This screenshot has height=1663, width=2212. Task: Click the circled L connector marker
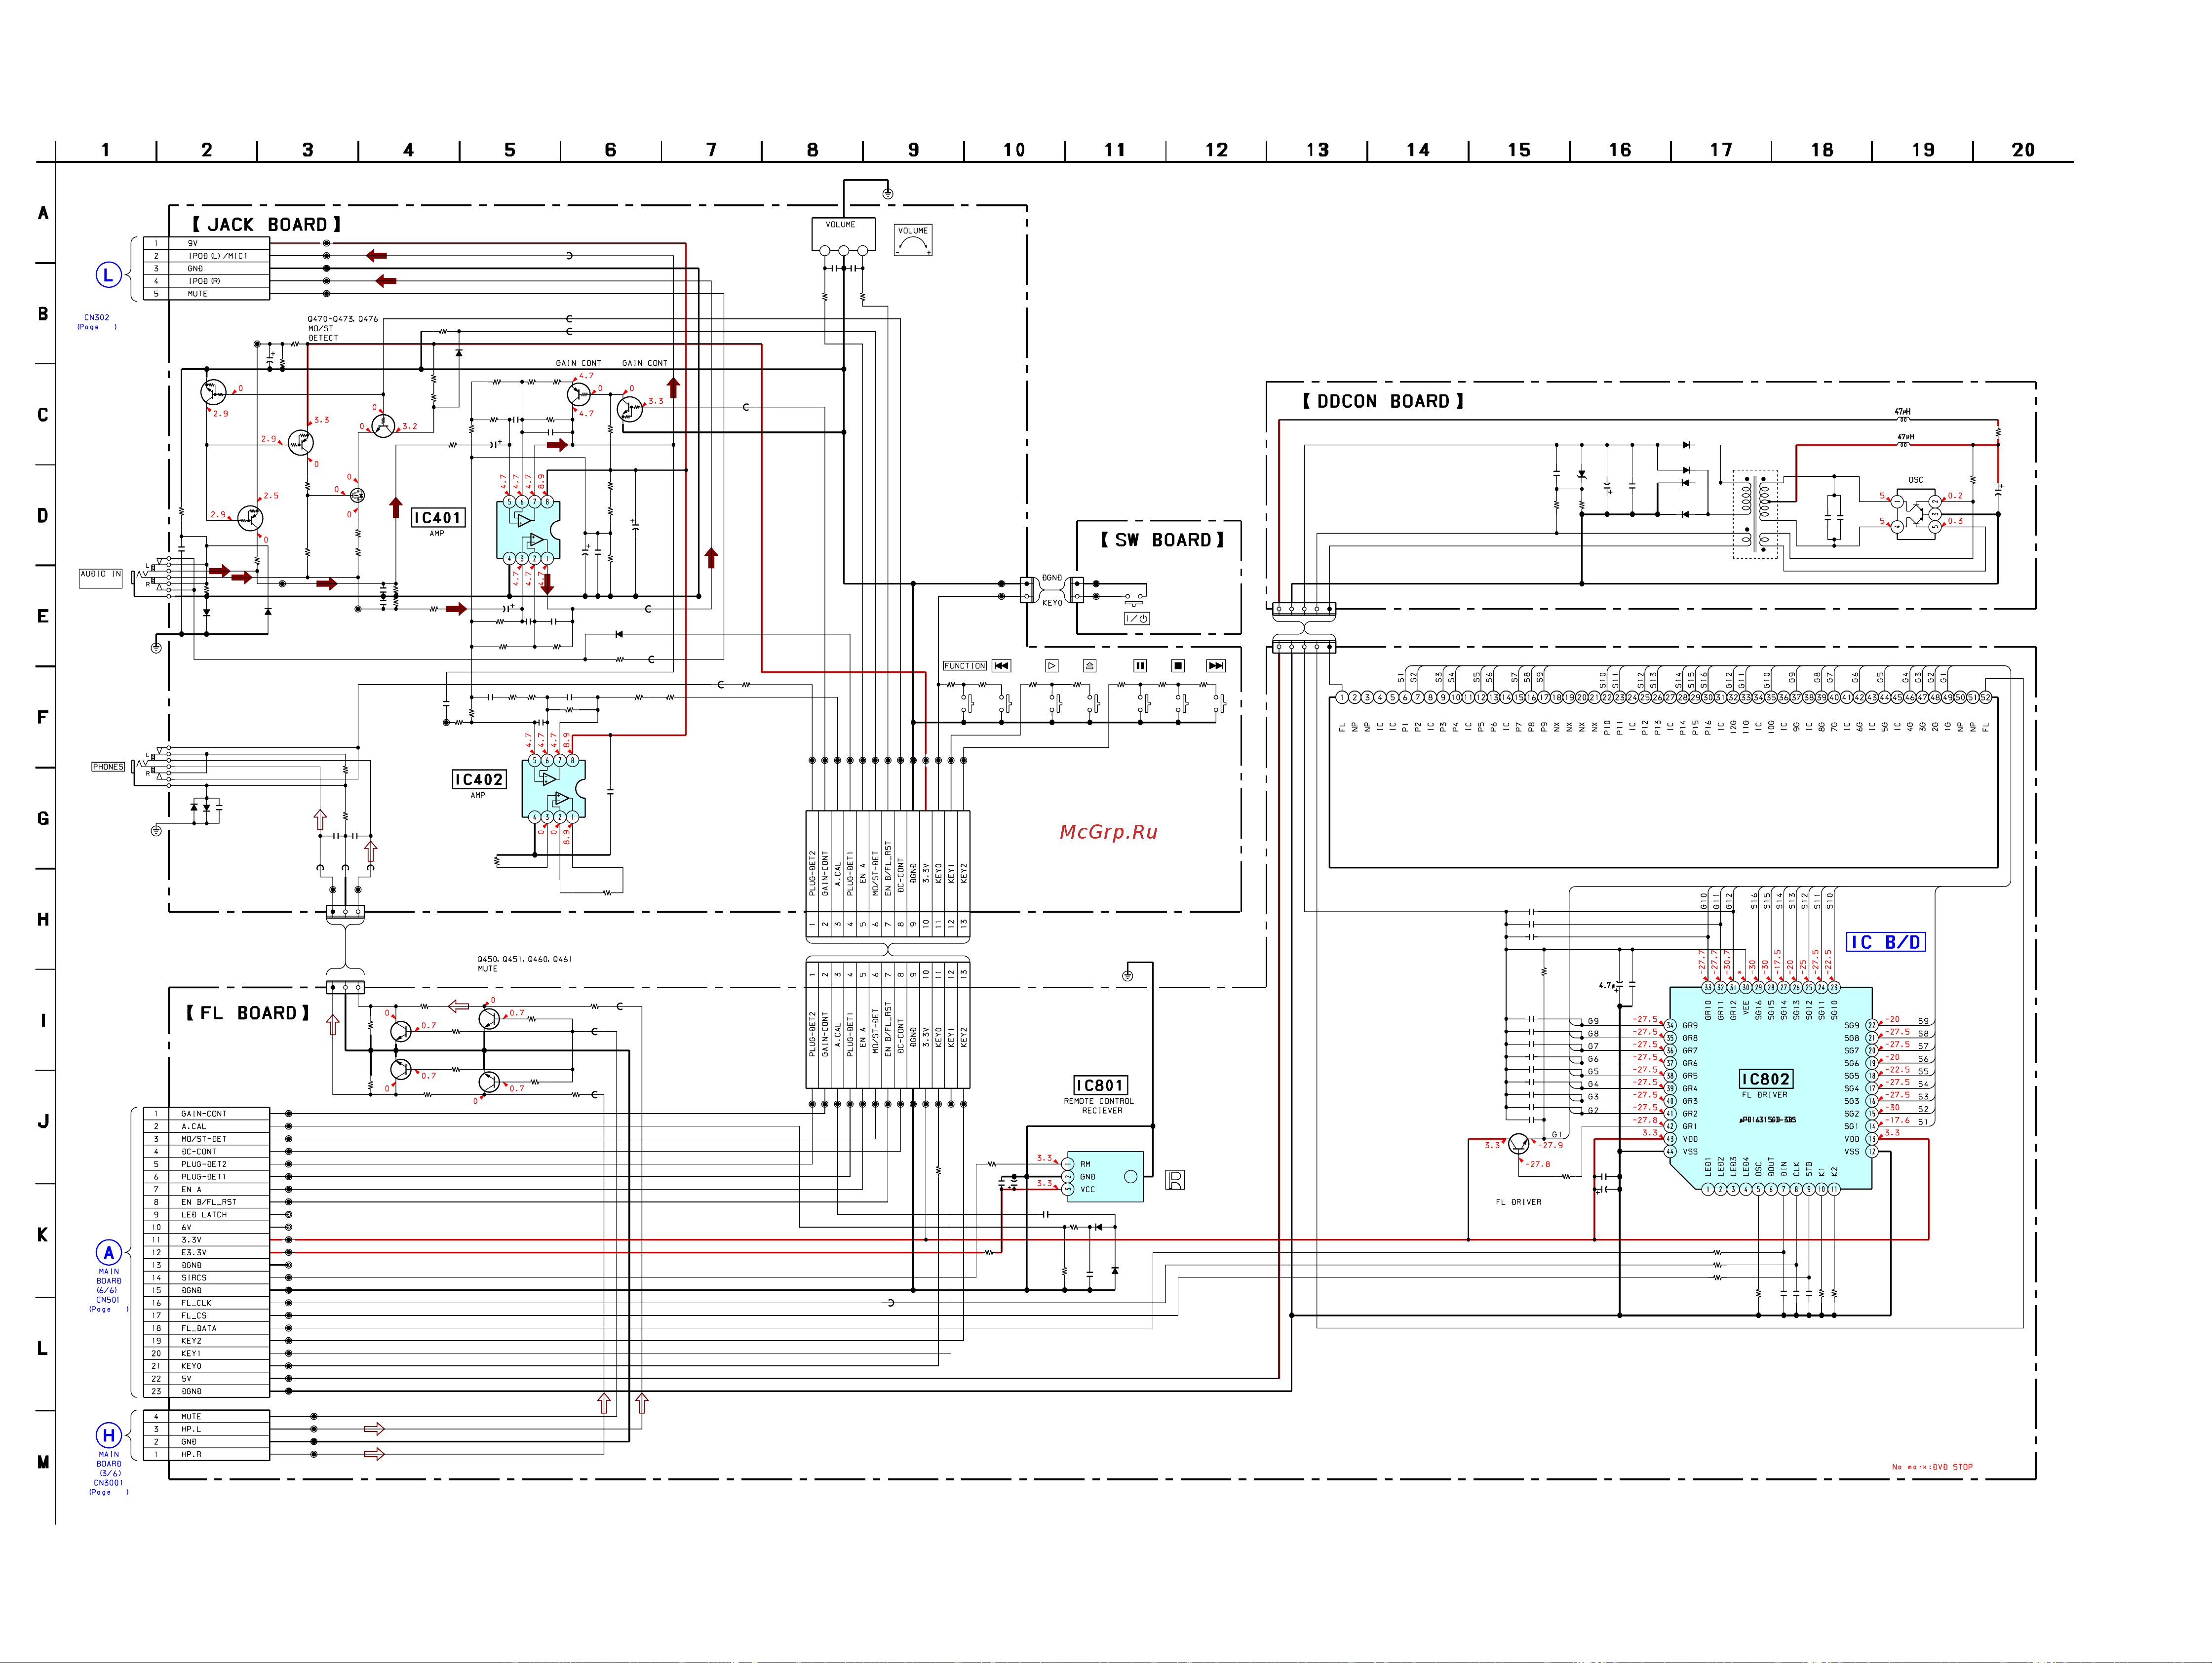pyautogui.click(x=108, y=275)
